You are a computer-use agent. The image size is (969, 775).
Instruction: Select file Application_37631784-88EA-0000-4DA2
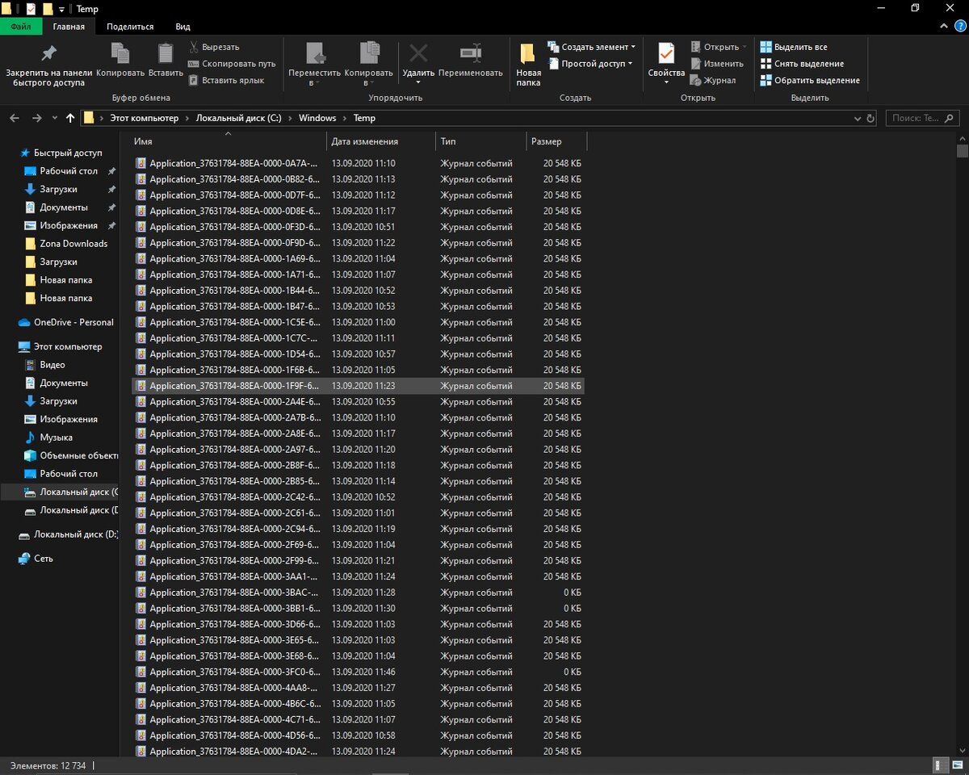358,752
